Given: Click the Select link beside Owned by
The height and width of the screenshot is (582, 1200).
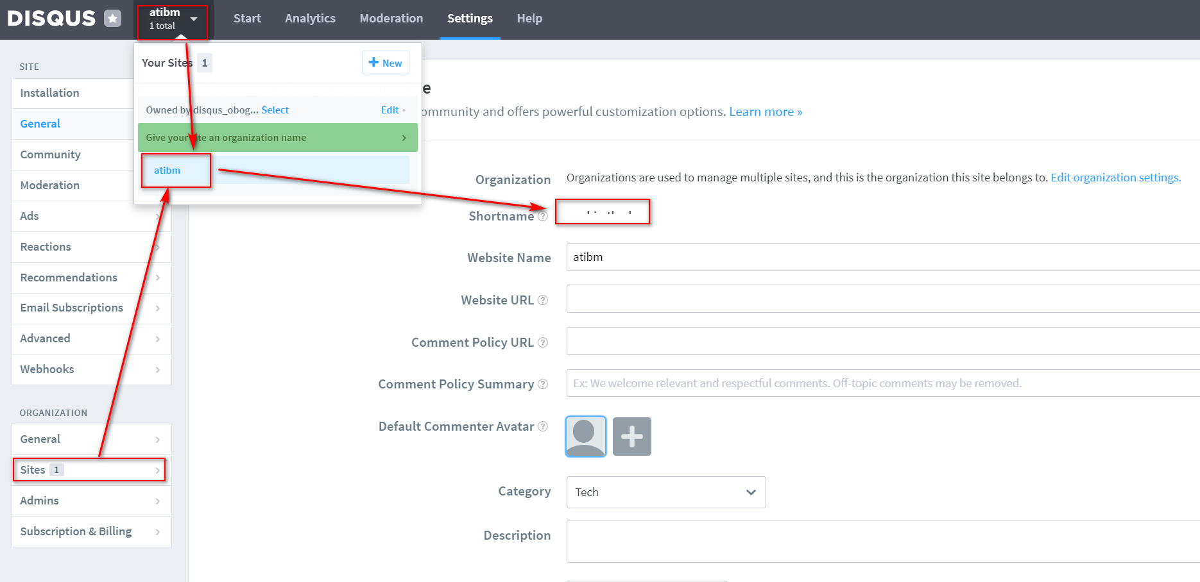Looking at the screenshot, I should [x=275, y=110].
